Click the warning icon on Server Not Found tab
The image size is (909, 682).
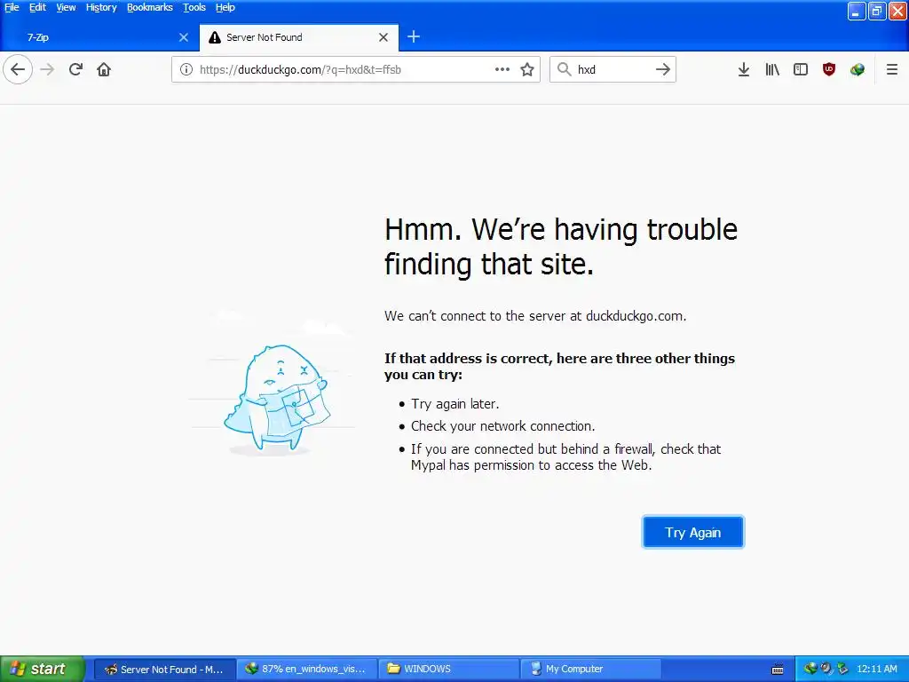[x=215, y=37]
